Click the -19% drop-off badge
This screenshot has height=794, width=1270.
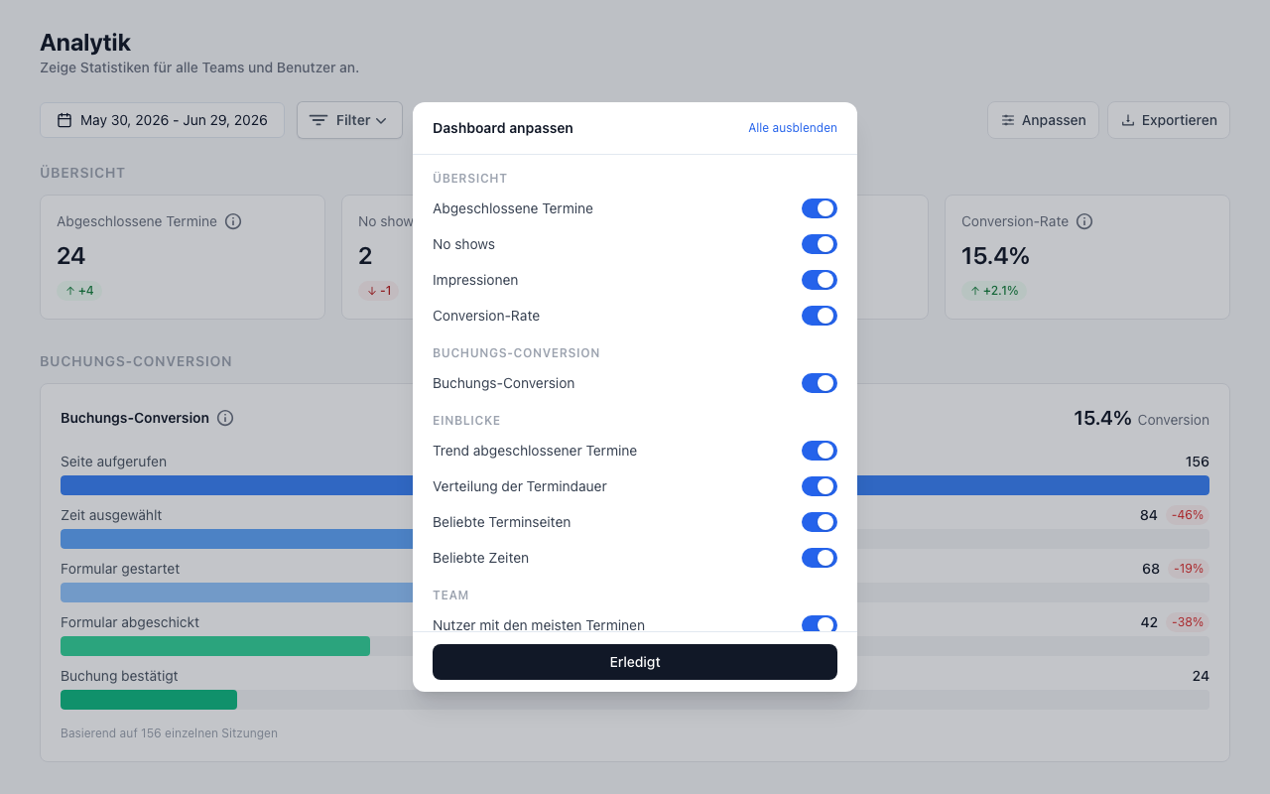1188,569
